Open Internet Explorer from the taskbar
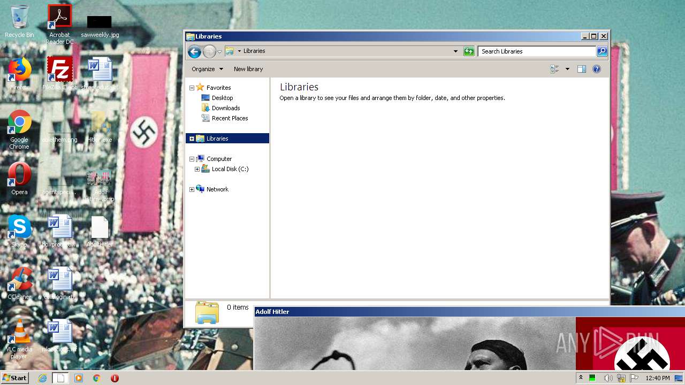685x385 pixels. coord(43,378)
